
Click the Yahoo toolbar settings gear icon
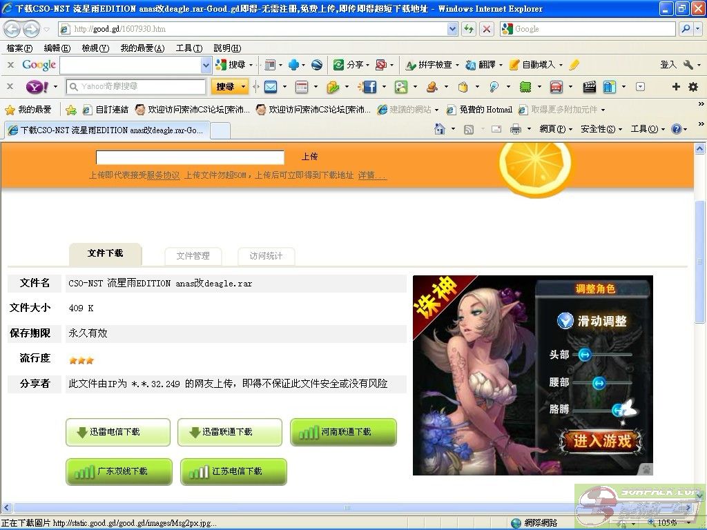point(693,87)
